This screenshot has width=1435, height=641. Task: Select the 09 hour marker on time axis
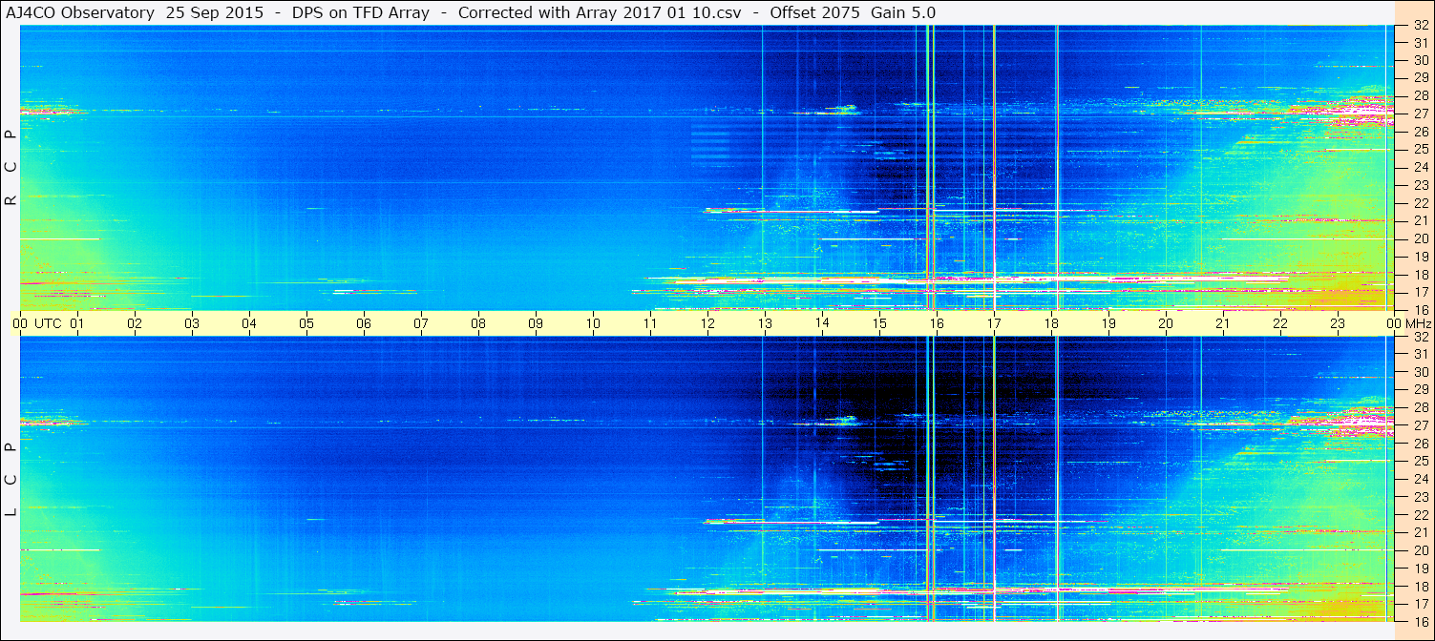click(536, 323)
